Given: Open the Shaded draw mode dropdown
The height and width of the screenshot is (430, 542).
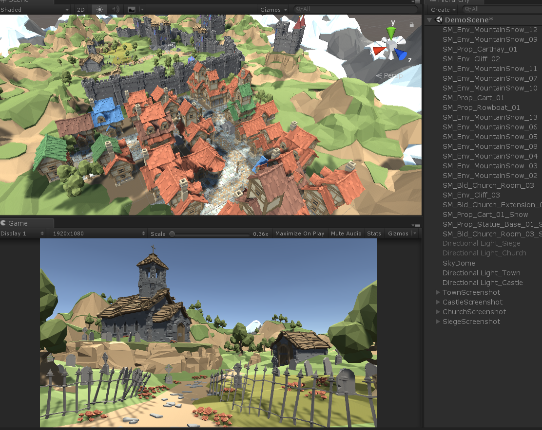Looking at the screenshot, I should [x=35, y=9].
